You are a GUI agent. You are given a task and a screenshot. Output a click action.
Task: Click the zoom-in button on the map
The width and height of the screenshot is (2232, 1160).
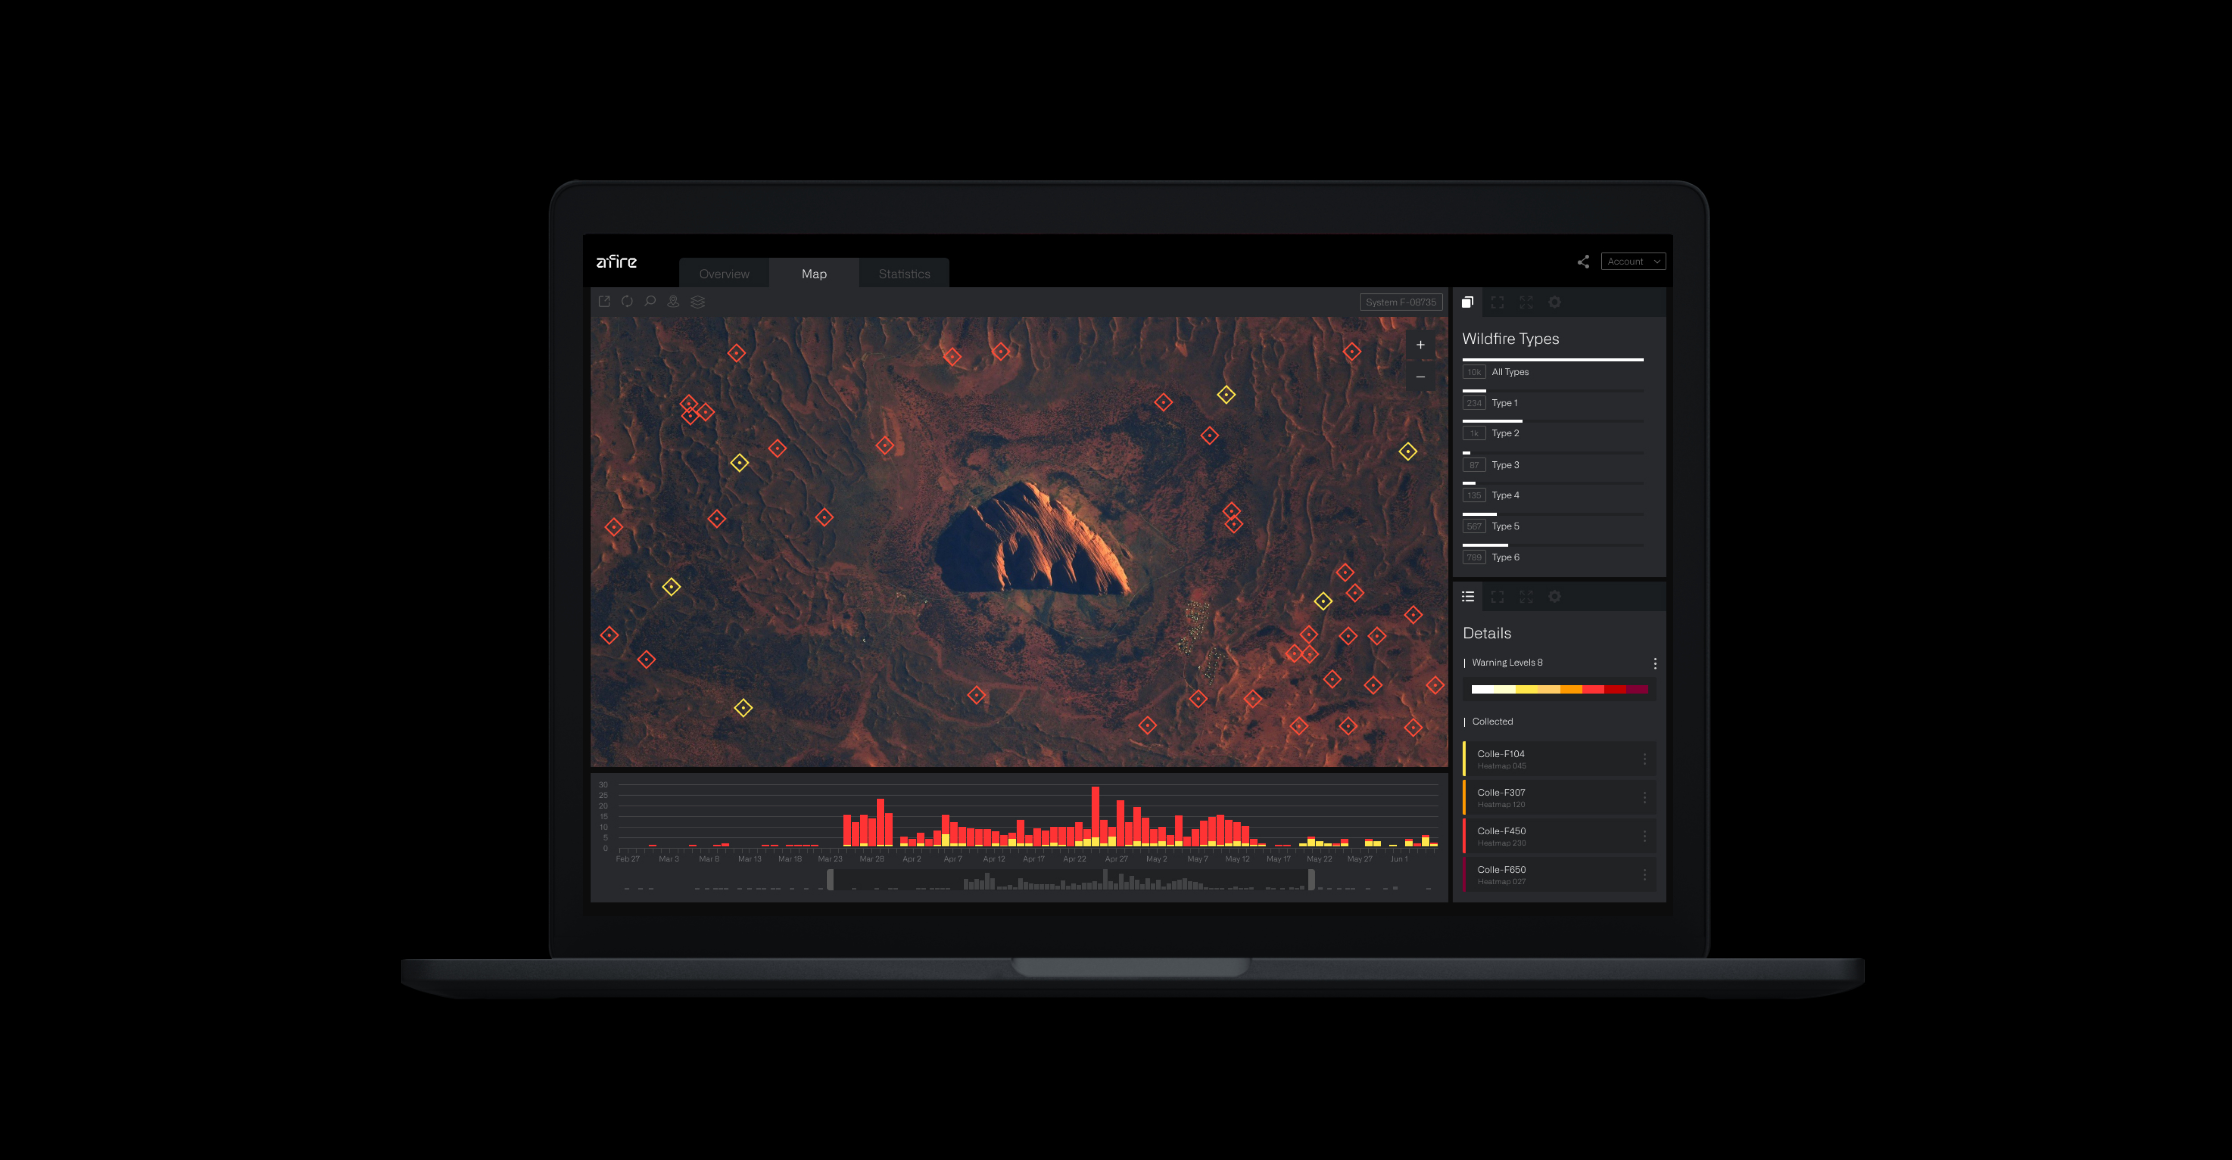(x=1420, y=344)
